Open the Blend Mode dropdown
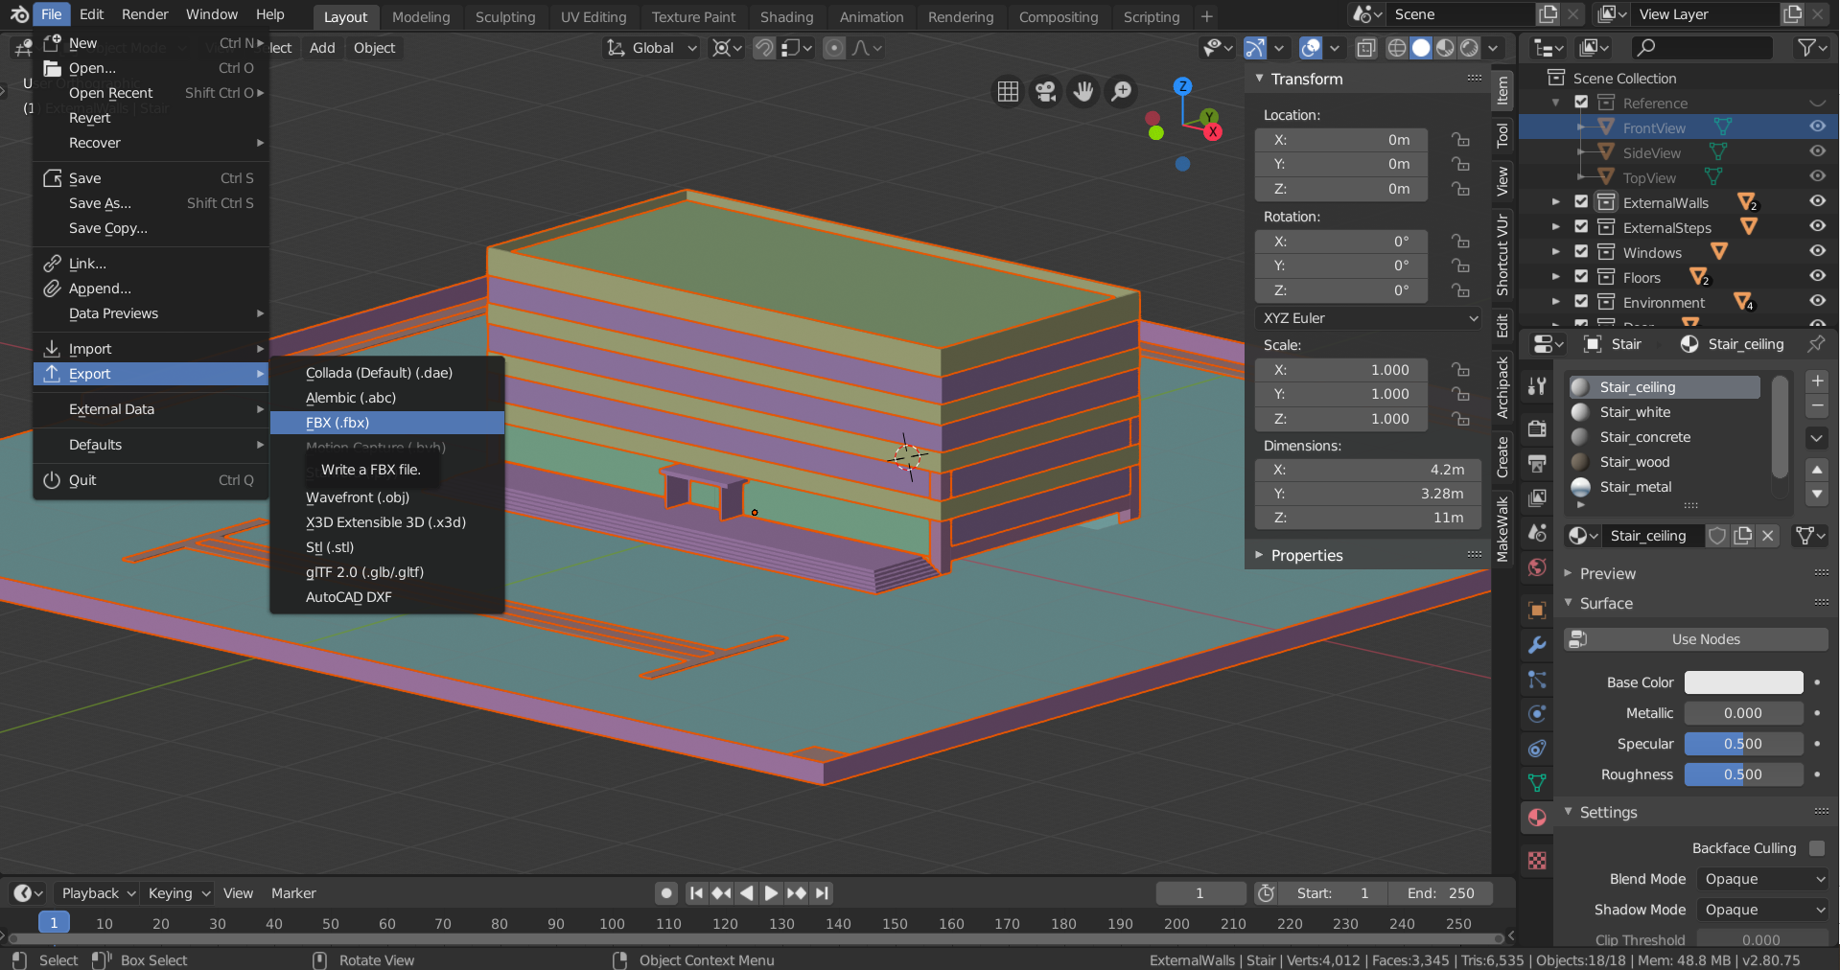Viewport: 1840px width, 970px height. [x=1763, y=879]
